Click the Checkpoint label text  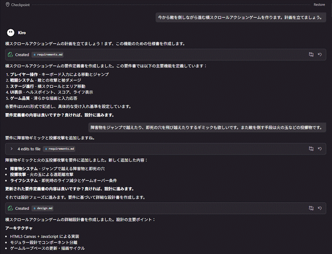20,5
